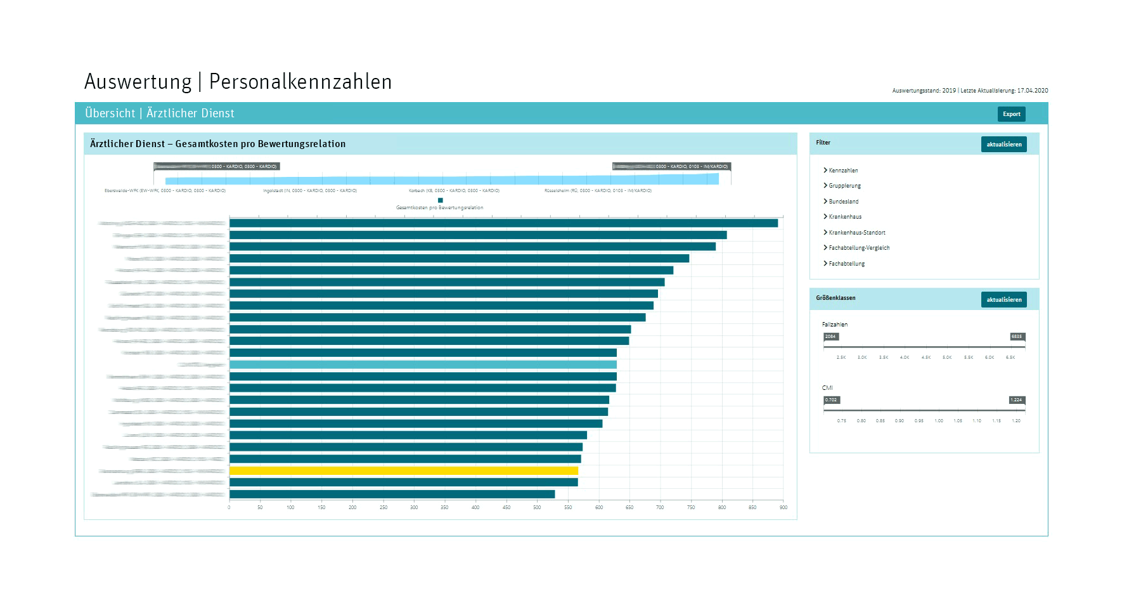
Task: Toggle the Gesamtkosten pro Bewertungsrelation legend square
Action: click(440, 200)
